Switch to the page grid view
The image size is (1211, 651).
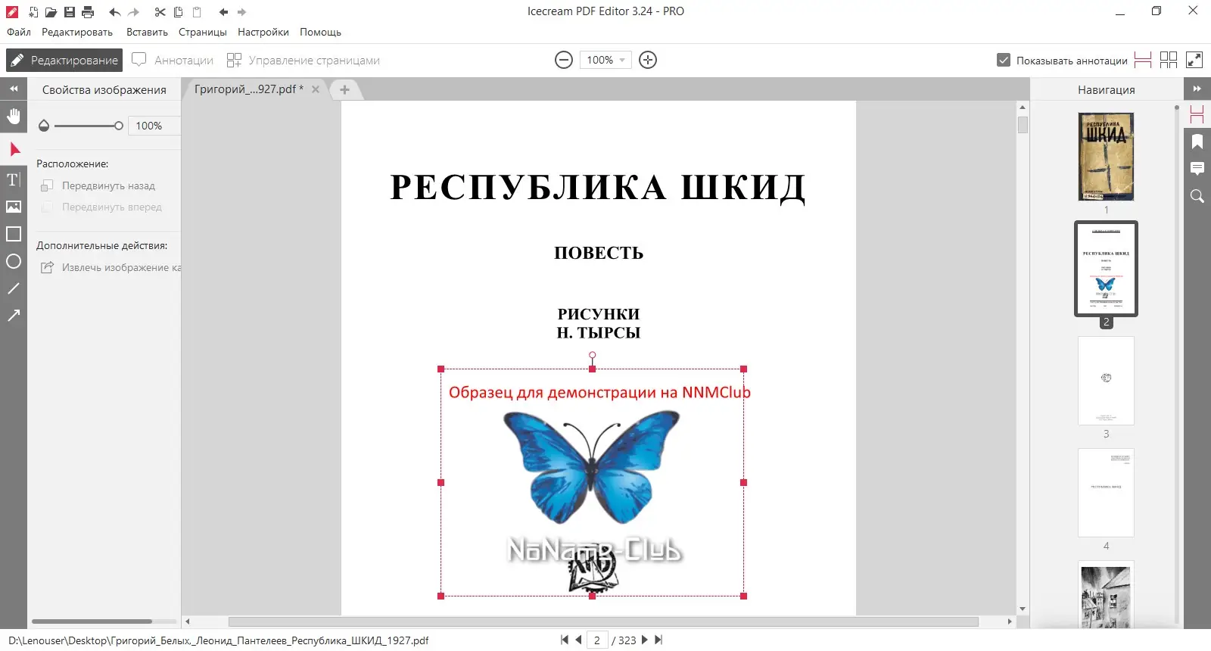point(1169,60)
